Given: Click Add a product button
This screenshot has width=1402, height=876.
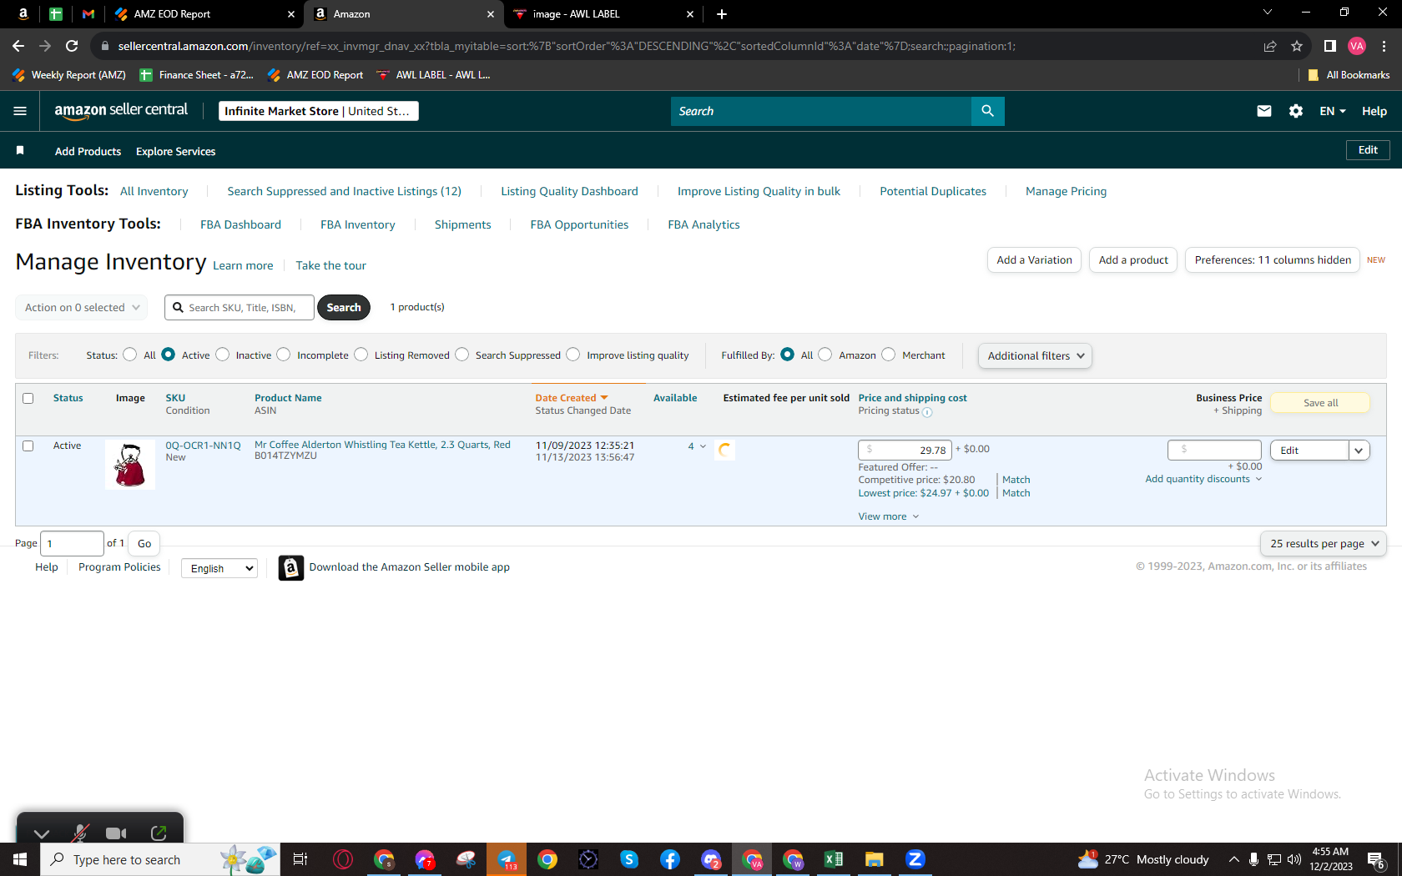Looking at the screenshot, I should pyautogui.click(x=1133, y=260).
